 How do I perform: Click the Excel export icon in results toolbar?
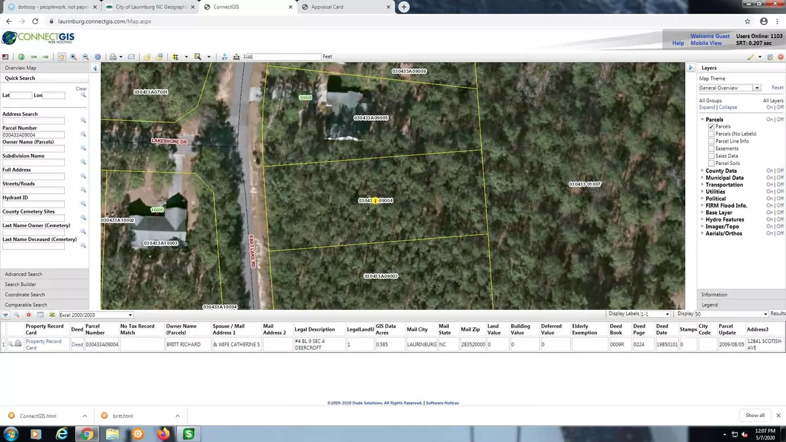52,315
